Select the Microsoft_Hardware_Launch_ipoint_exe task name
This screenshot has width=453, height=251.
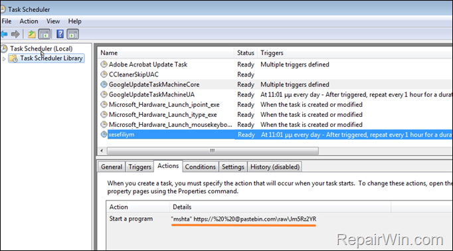point(164,104)
